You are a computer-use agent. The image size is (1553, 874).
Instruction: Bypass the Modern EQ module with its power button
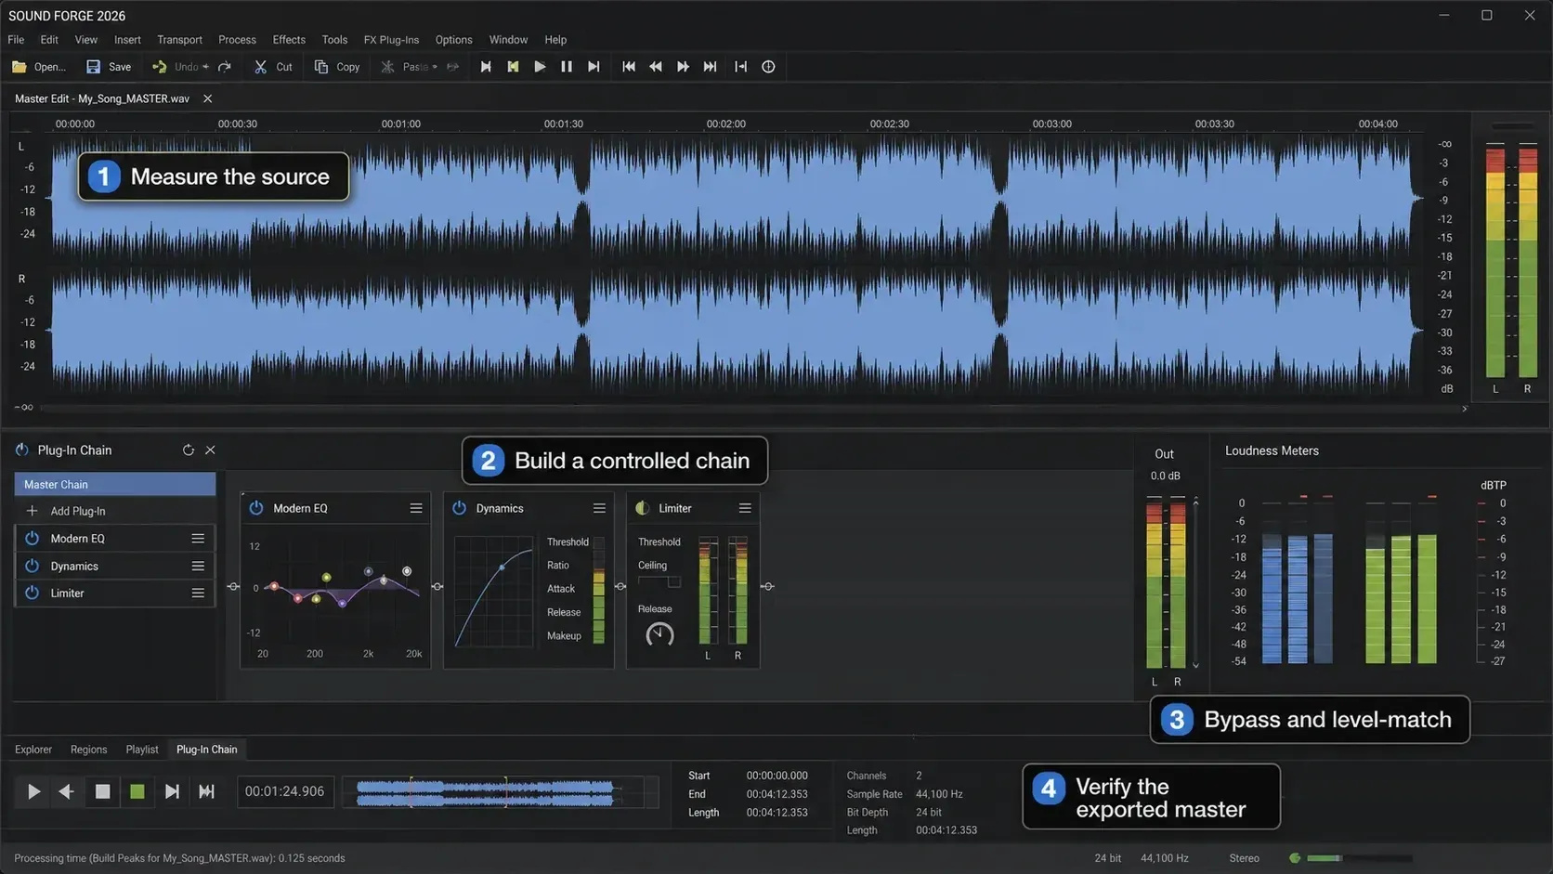[x=256, y=508]
